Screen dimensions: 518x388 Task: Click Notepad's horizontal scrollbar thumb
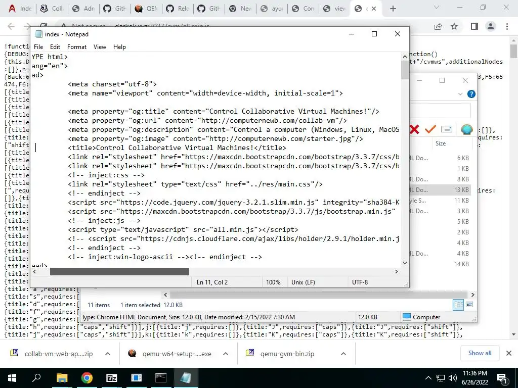click(119, 271)
